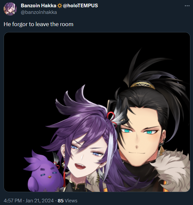The width and height of the screenshot is (193, 205).
Task: Click the Jan 21, 2024 date
Action: (39, 201)
